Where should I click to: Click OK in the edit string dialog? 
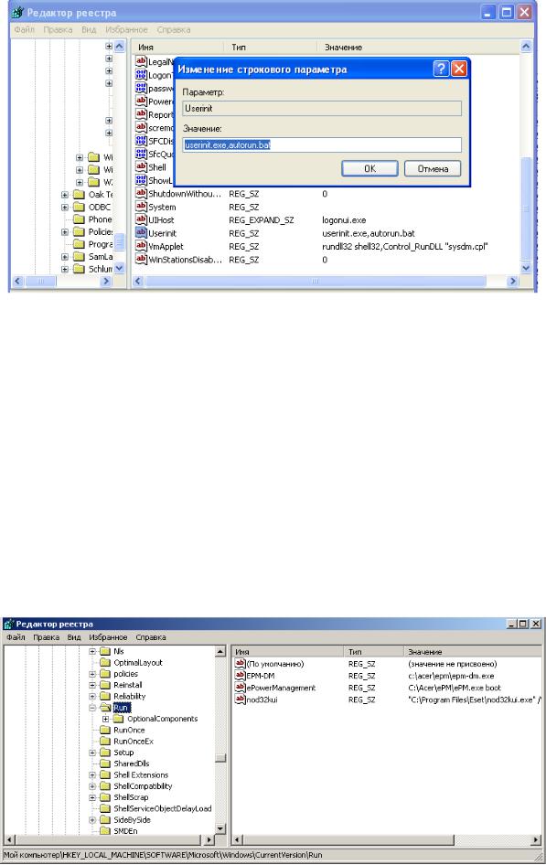369,168
